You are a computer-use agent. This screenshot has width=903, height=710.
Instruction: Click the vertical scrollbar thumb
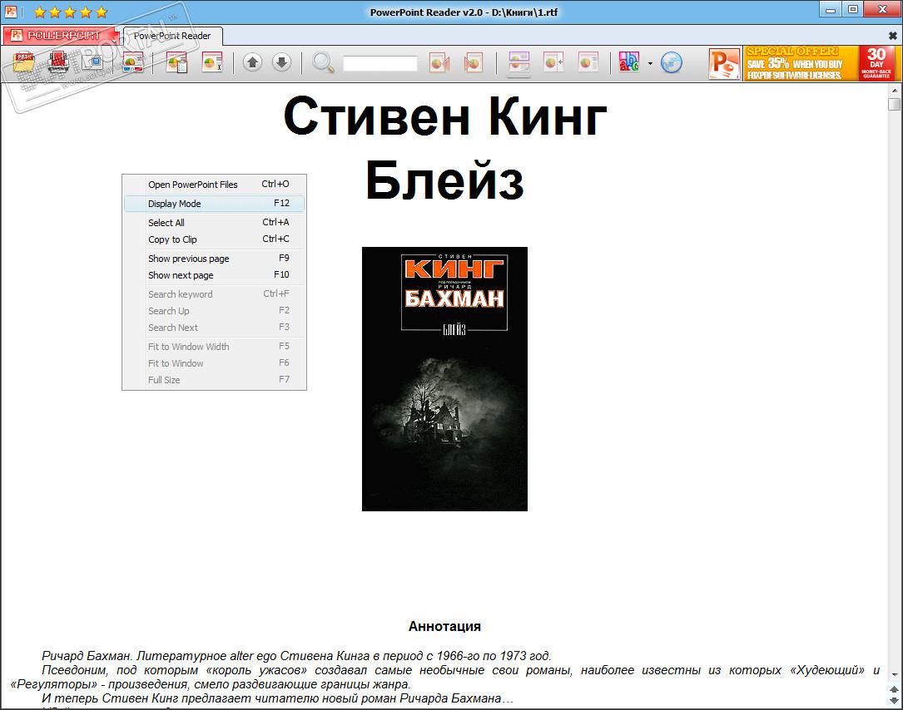click(894, 104)
